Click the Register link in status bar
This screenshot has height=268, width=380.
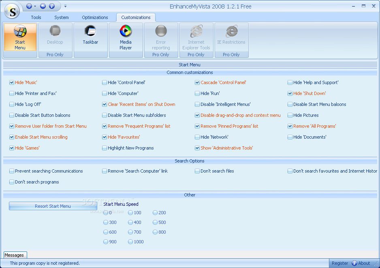[x=340, y=263]
